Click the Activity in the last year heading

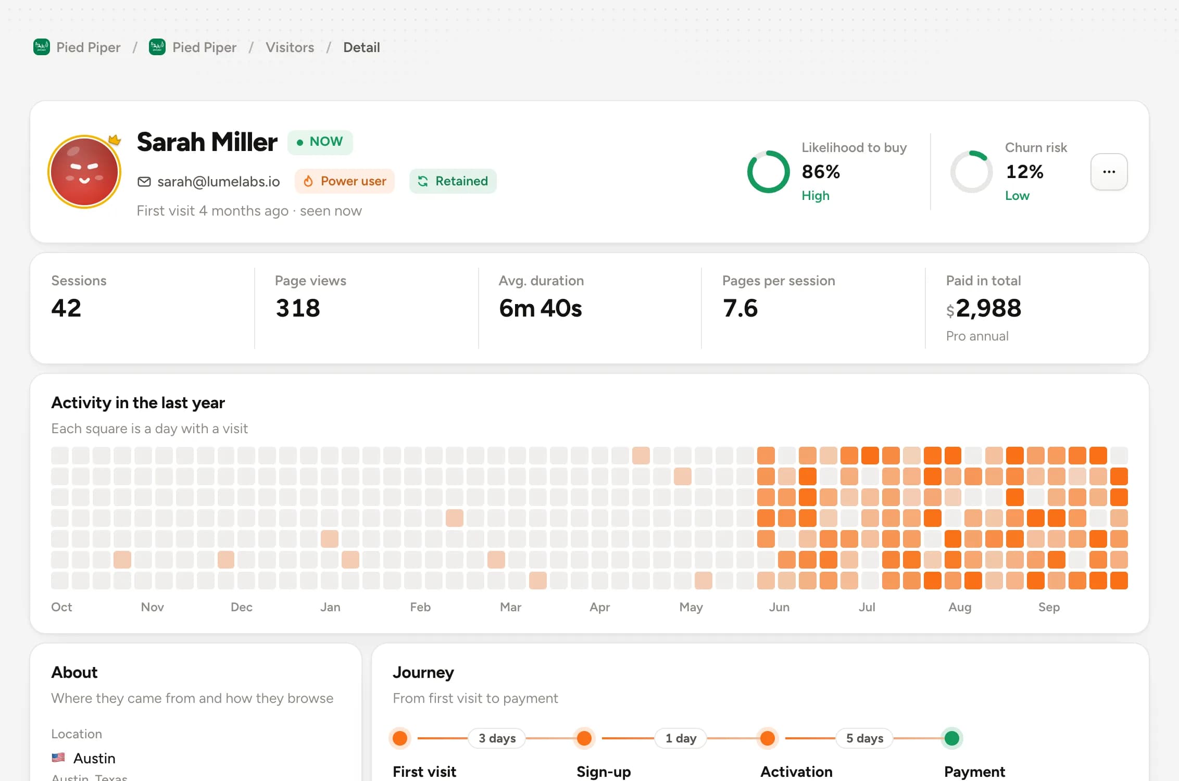[138, 403]
